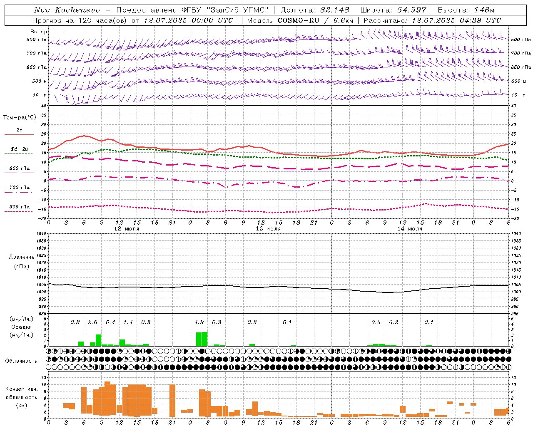
Task: Click the Осадки precipitation label
Action: tap(22, 327)
